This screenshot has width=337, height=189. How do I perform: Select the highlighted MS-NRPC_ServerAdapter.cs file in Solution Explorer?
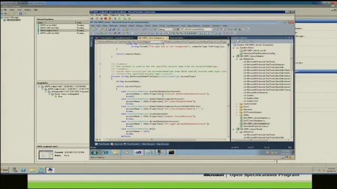[x=255, y=124]
